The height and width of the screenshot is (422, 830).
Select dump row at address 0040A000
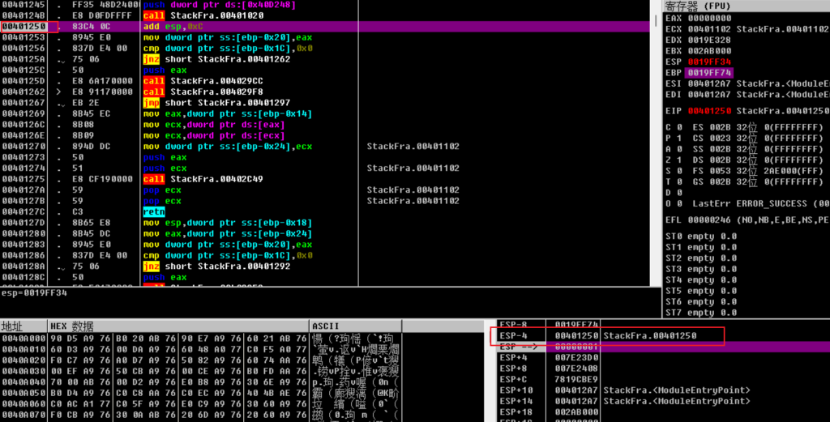coord(23,337)
